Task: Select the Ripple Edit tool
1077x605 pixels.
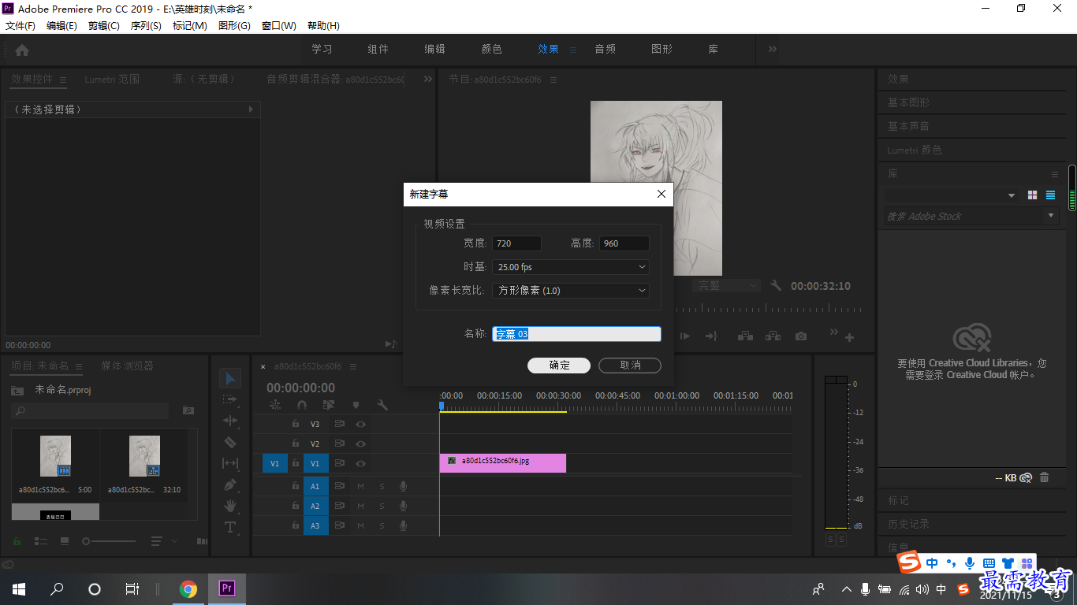Action: click(230, 421)
